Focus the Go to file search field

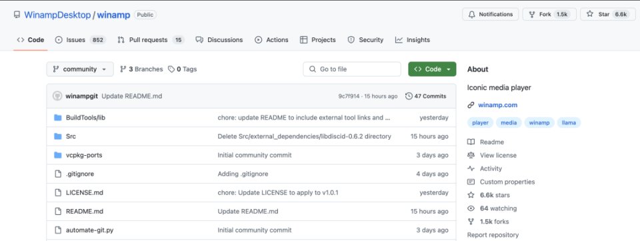click(352, 69)
